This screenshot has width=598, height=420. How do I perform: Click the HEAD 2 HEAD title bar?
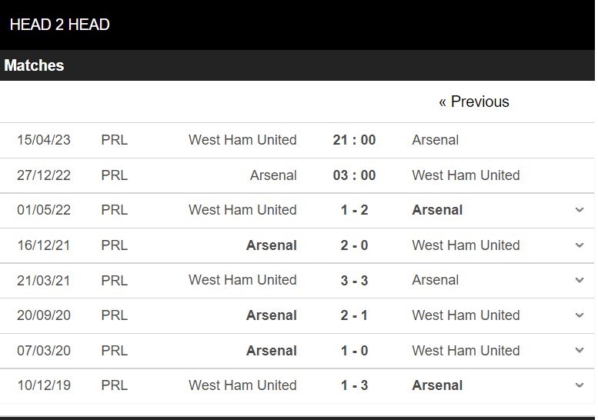[59, 25]
